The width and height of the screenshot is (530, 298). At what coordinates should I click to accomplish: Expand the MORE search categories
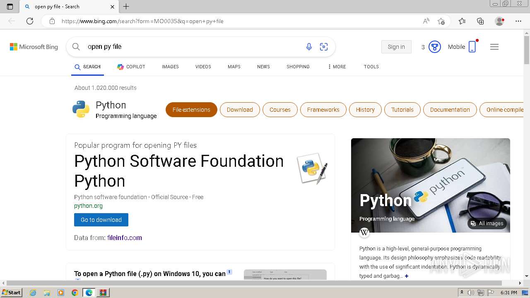tap(337, 67)
